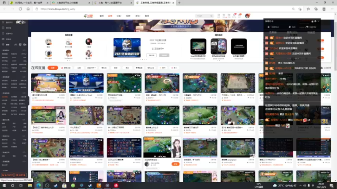
Task: Click Microsoft Edge taskbar icon
Action: coord(38,186)
